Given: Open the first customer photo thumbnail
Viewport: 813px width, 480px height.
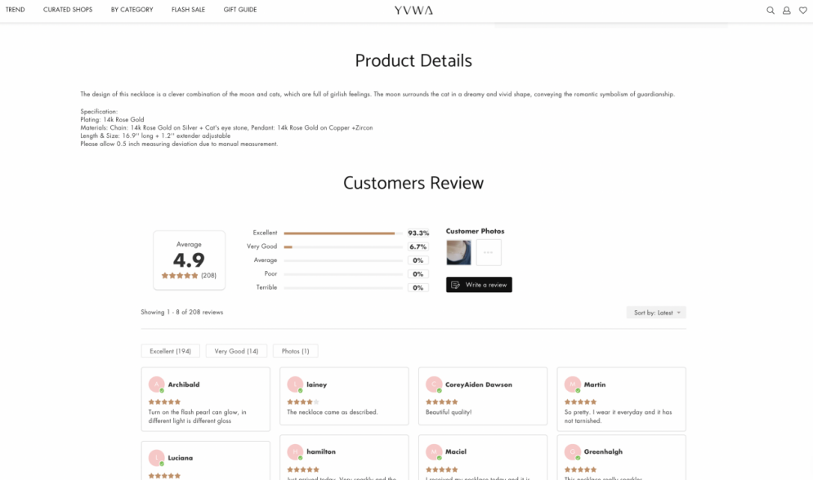Looking at the screenshot, I should [x=459, y=253].
